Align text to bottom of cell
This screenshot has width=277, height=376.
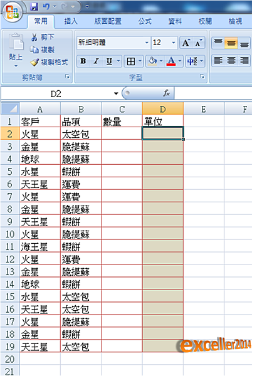coord(244,43)
